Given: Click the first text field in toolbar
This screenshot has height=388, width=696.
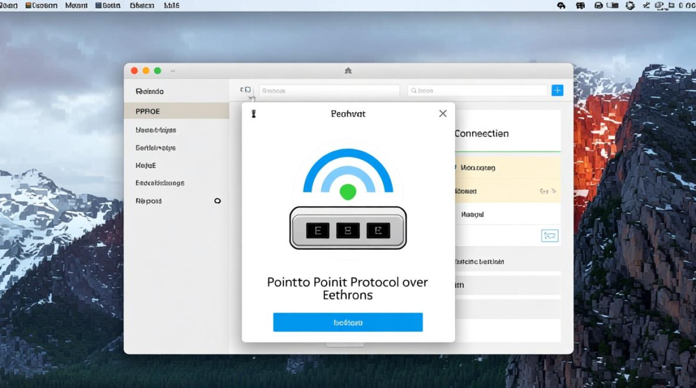Looking at the screenshot, I should click(329, 91).
